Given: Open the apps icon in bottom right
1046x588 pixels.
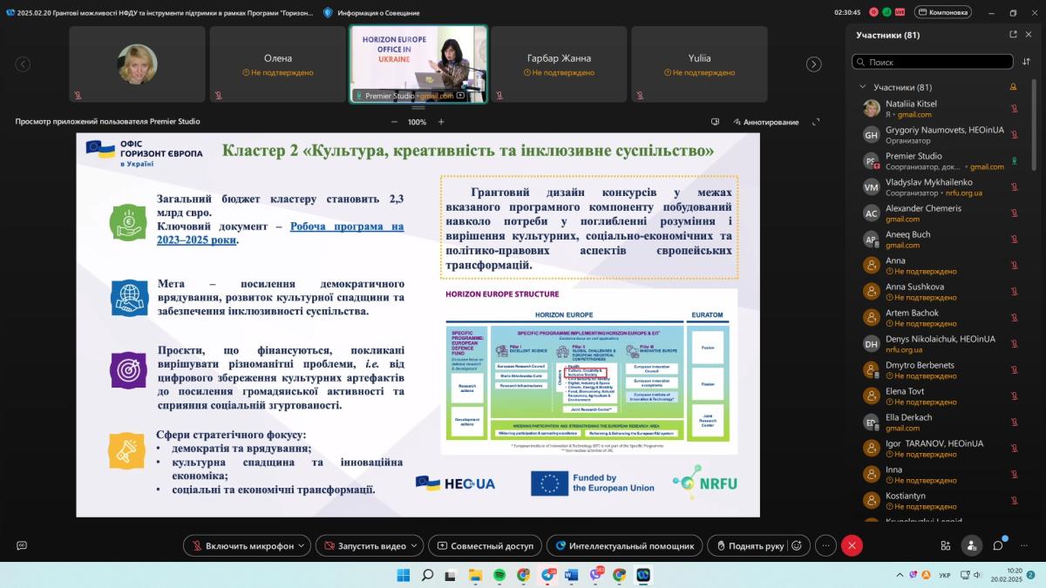Looking at the screenshot, I should click(x=946, y=545).
